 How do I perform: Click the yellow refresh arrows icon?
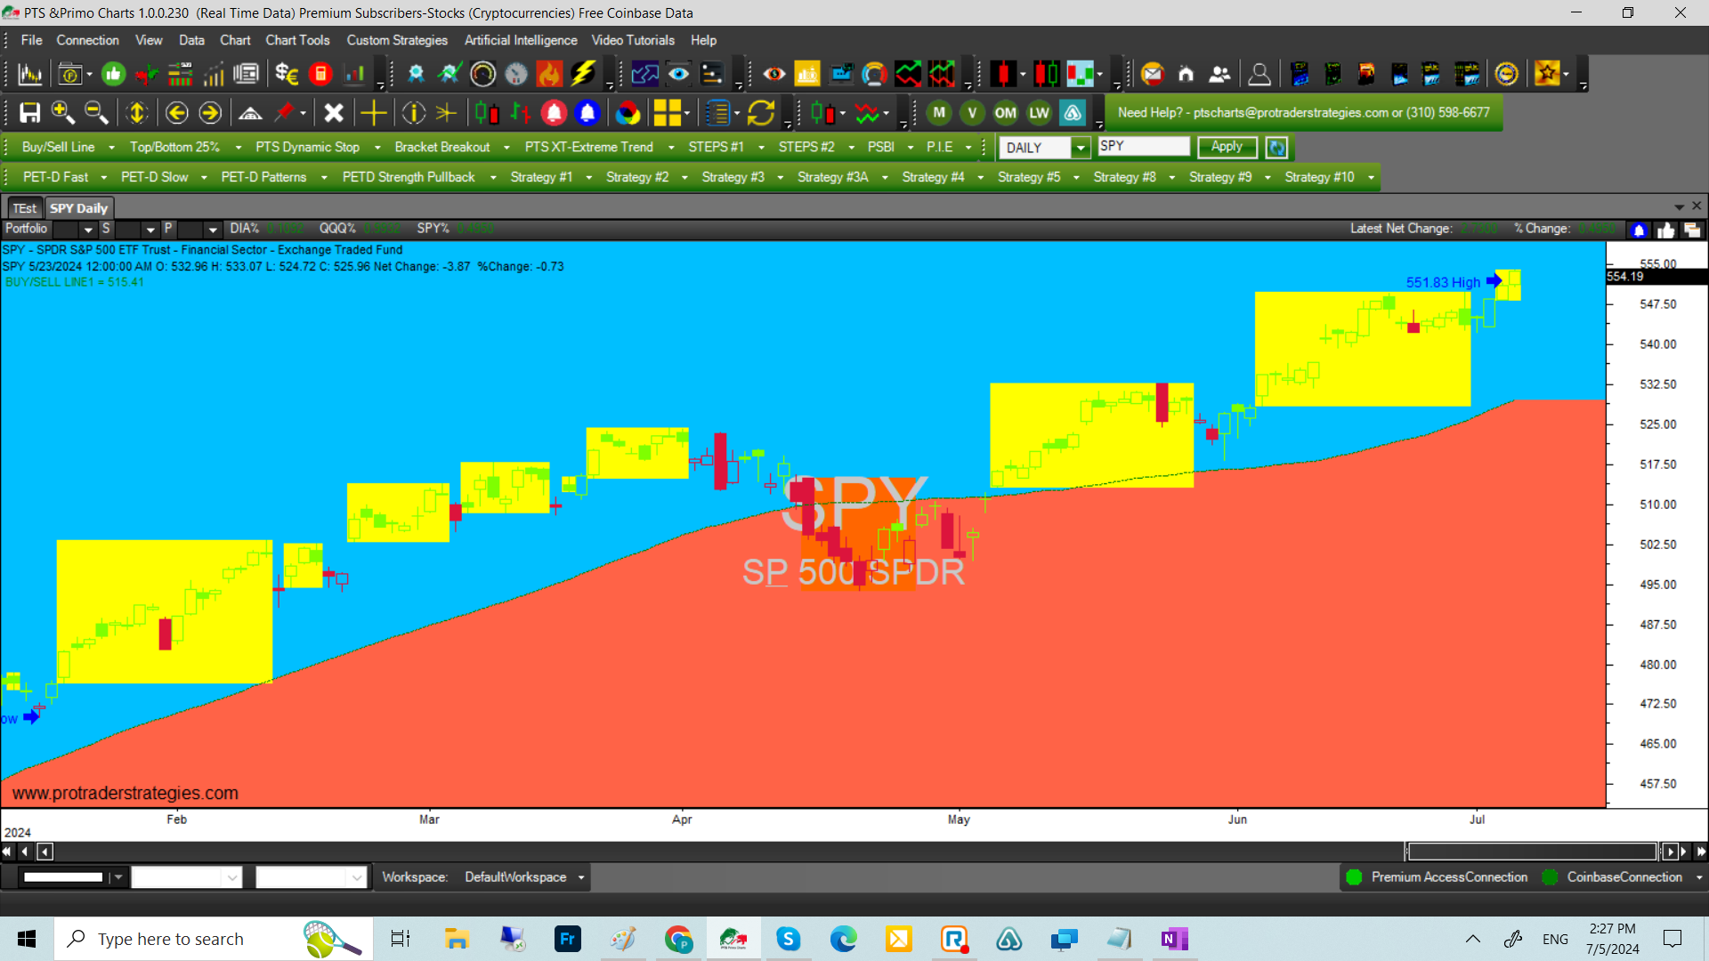point(761,113)
